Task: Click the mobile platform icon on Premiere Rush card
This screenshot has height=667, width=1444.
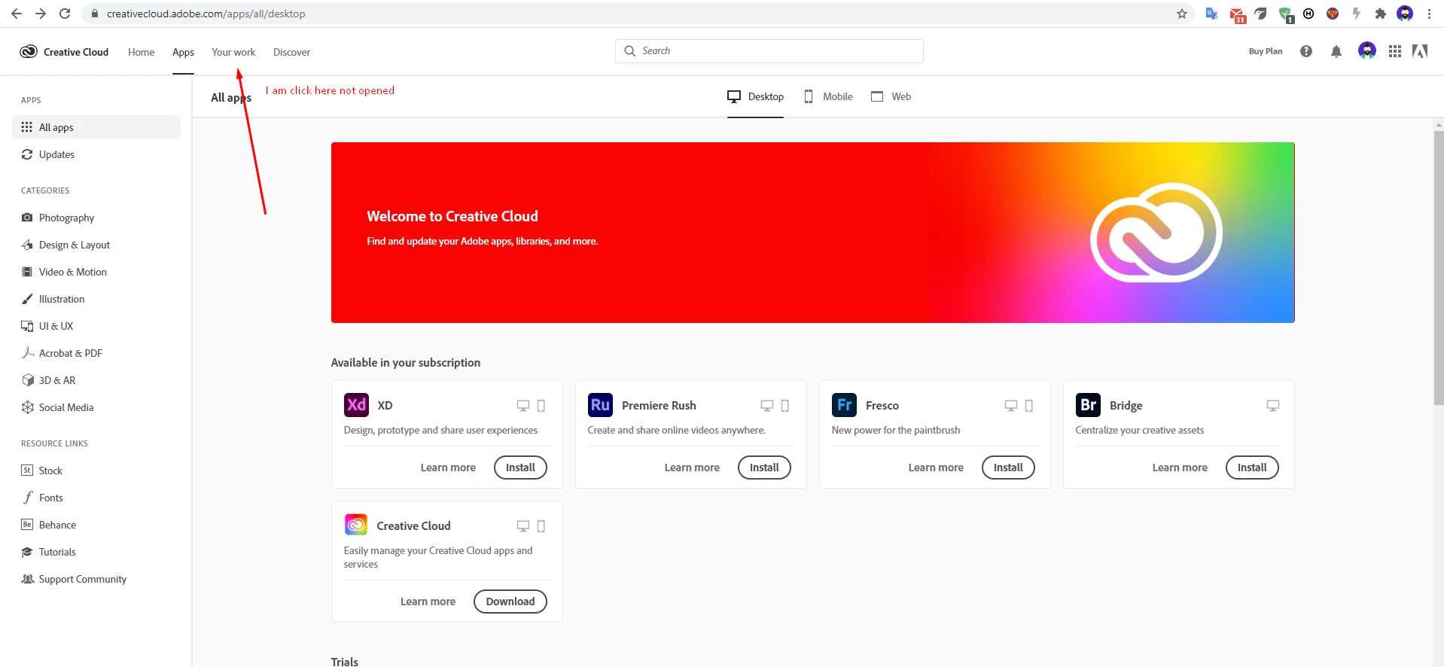Action: tap(785, 406)
